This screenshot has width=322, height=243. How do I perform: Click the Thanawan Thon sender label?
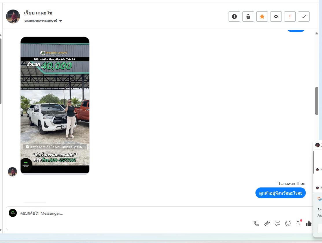pyautogui.click(x=291, y=183)
